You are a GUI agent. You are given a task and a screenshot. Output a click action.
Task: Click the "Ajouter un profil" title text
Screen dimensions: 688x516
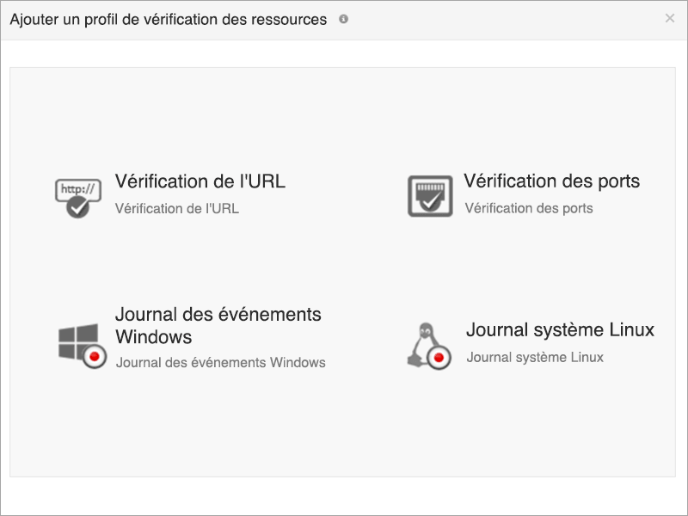169,18
